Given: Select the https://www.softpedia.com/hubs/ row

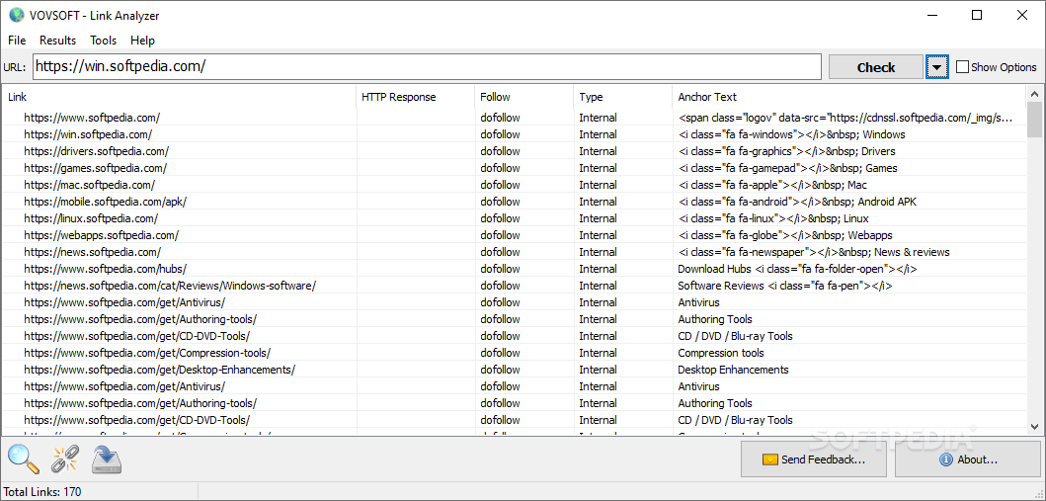Looking at the screenshot, I should [x=514, y=269].
